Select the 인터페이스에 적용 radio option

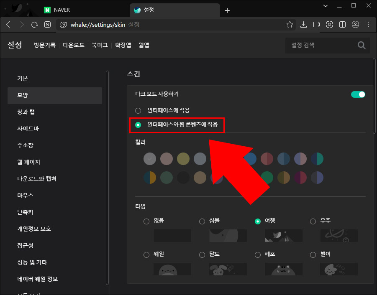pos(138,110)
